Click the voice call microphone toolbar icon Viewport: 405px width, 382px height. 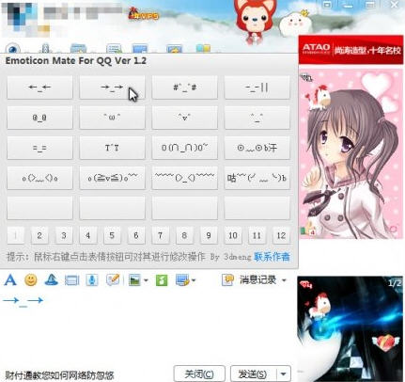[x=46, y=49]
